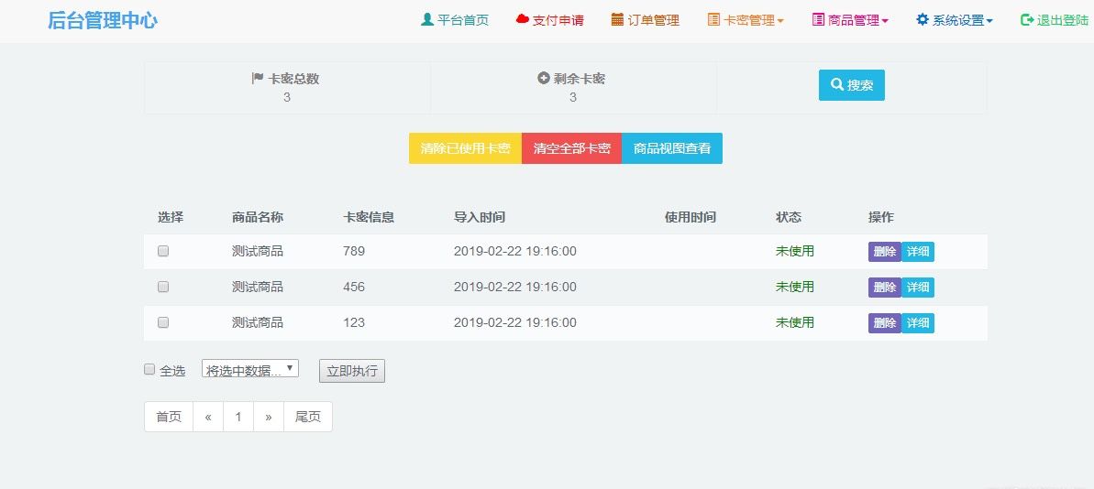Click the red 清空全部卡密 button
Screen dimensions: 1094x489
571,148
